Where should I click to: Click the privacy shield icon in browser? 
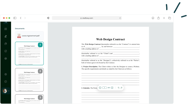coord(49,18)
